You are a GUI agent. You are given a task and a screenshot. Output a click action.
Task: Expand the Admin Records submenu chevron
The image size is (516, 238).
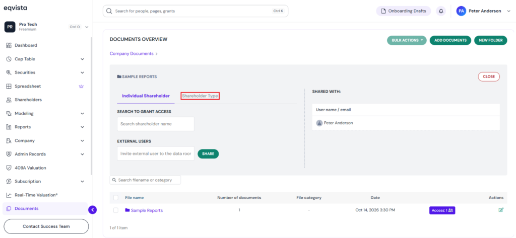tap(82, 154)
